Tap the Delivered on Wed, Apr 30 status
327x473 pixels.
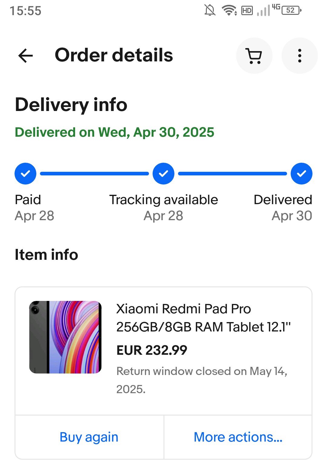coord(114,132)
